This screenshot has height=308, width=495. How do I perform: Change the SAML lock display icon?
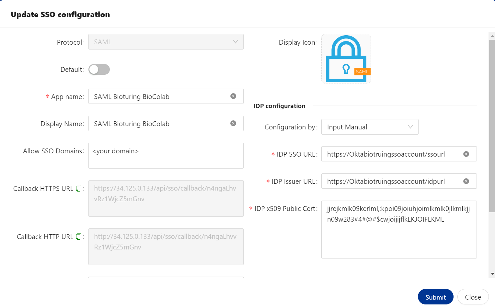tap(346, 59)
